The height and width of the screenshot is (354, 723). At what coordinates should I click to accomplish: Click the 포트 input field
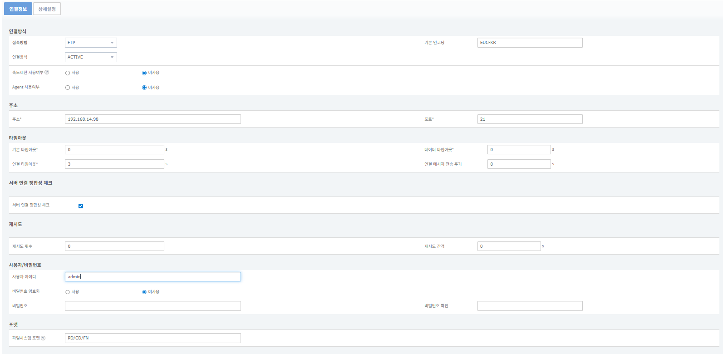pyautogui.click(x=530, y=119)
